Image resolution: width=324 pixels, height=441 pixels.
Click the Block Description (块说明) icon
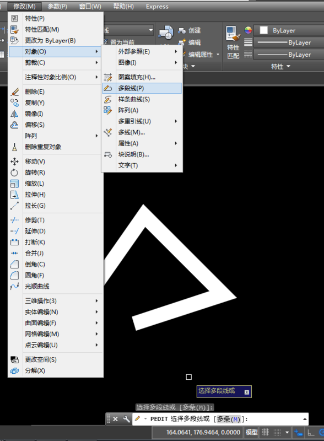[107, 154]
